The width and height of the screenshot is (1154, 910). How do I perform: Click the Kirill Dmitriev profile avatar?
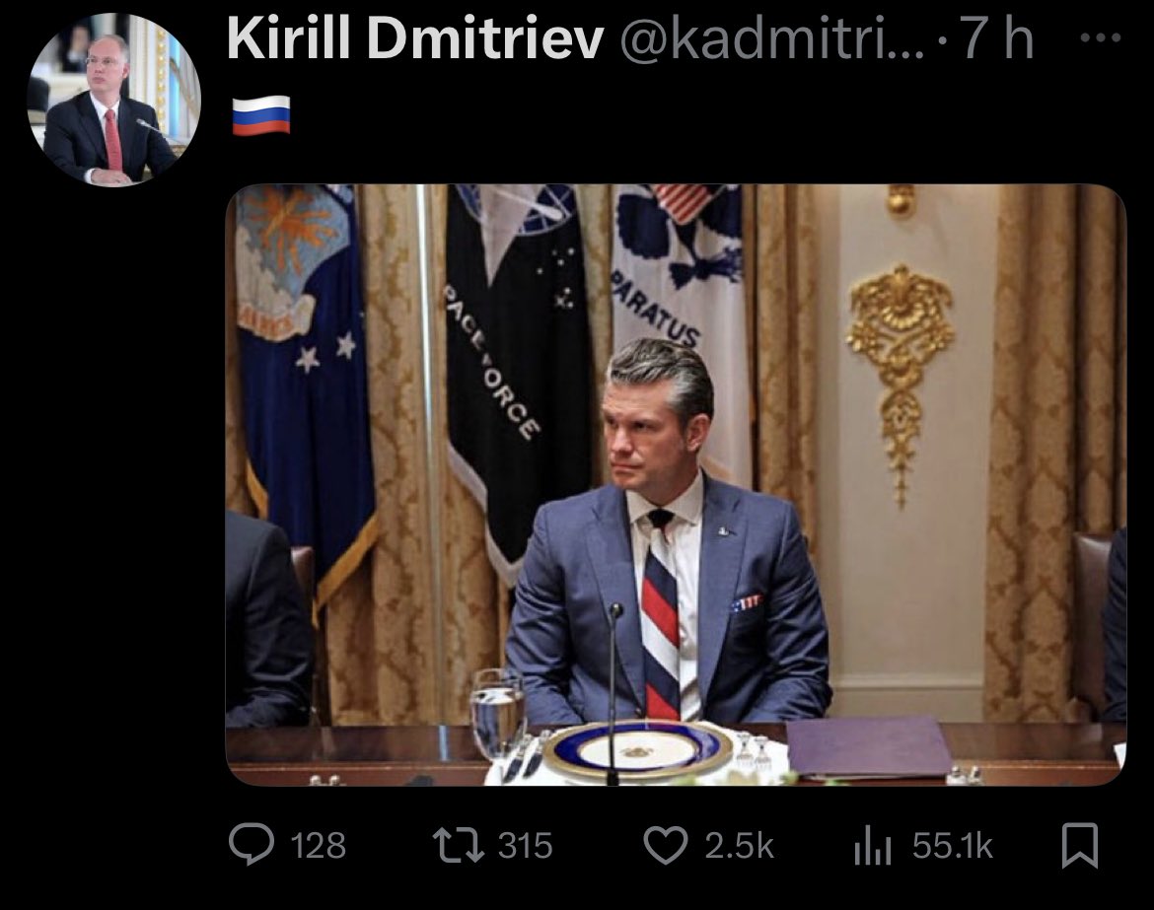[113, 99]
